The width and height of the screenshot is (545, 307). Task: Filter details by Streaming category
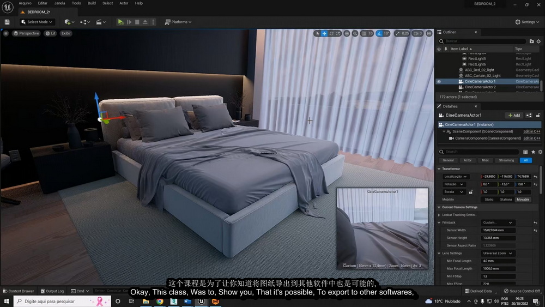pyautogui.click(x=506, y=160)
